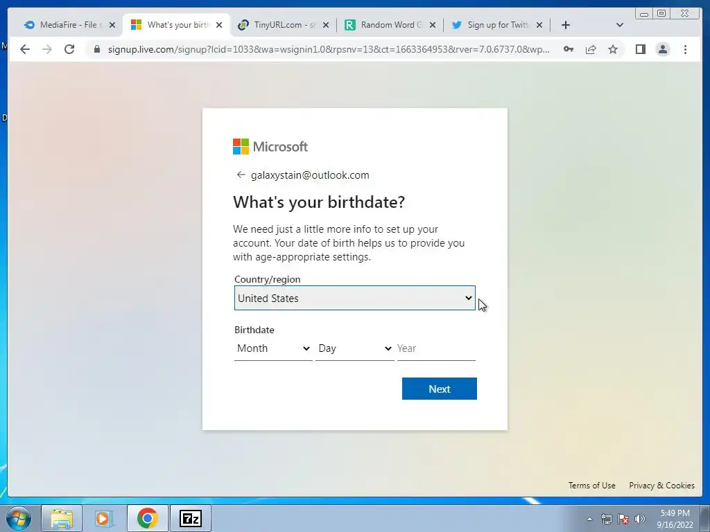Open the Chrome three-dot menu
The image size is (710, 532).
coord(685,49)
